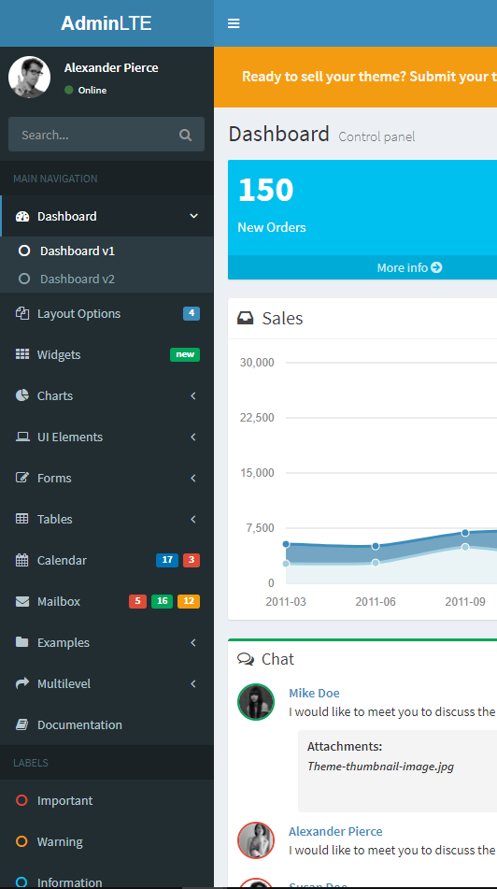Open Widgets menu item
Screen dimensions: 497x889
106,354
